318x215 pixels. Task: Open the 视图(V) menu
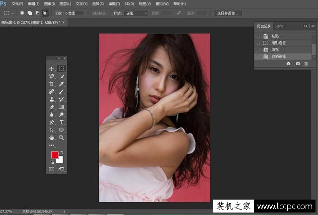(x=145, y=4)
